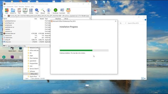
Task: Open the Tools menu in WinRAR
Action: click(x=16, y=7)
